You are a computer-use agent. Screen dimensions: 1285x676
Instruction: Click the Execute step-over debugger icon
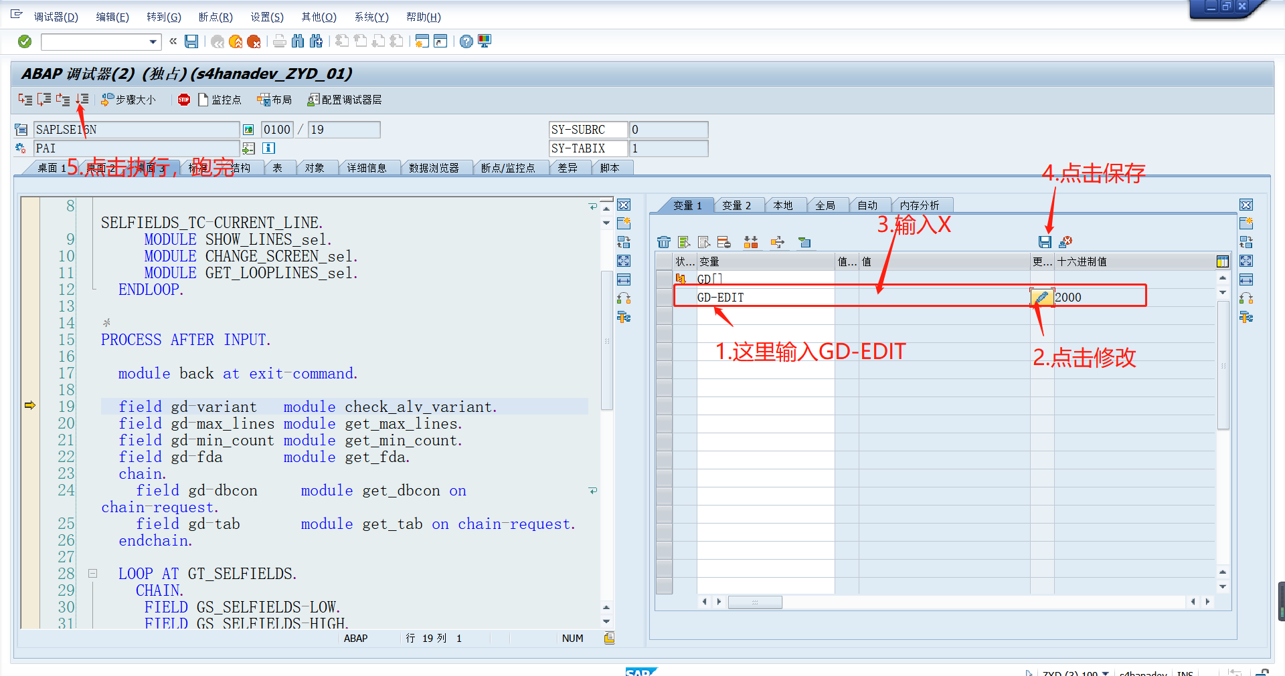tap(44, 100)
